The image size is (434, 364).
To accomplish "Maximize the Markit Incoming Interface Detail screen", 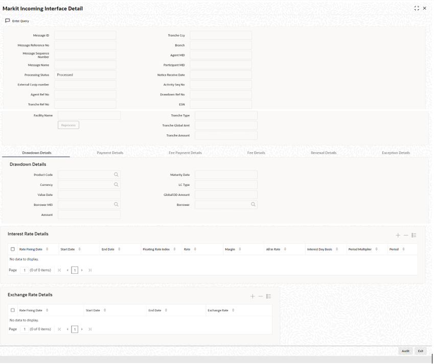I will [417, 8].
